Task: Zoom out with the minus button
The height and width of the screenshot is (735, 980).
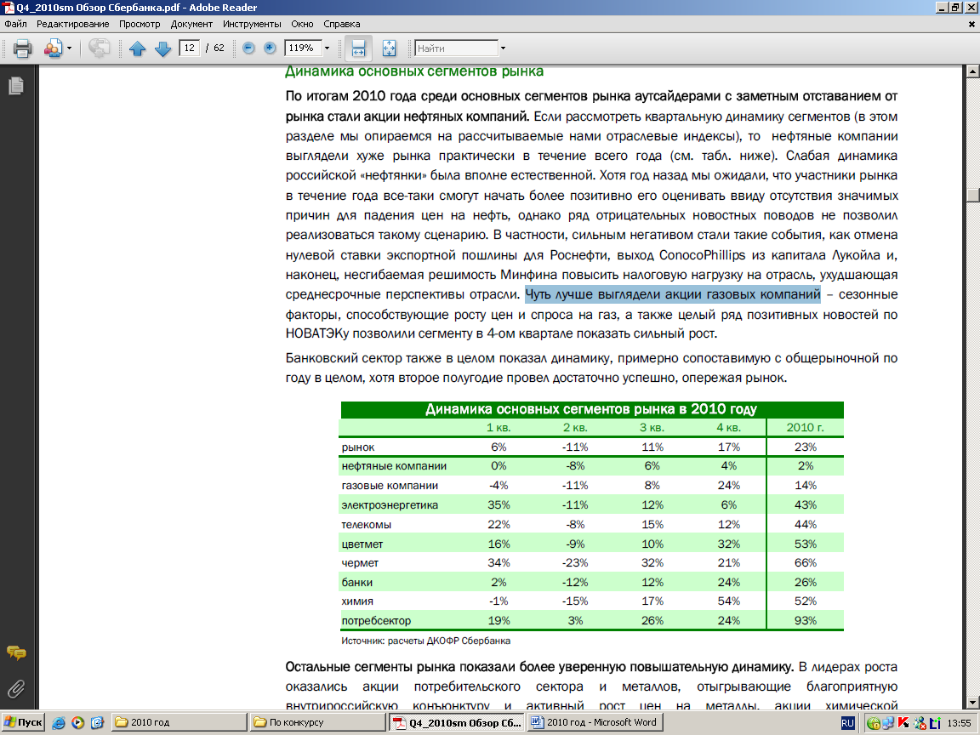Action: click(x=248, y=48)
